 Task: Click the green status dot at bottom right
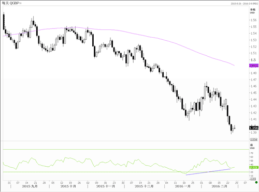pos(256,182)
